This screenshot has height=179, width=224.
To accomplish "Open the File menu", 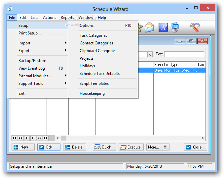I will tap(12, 18).
